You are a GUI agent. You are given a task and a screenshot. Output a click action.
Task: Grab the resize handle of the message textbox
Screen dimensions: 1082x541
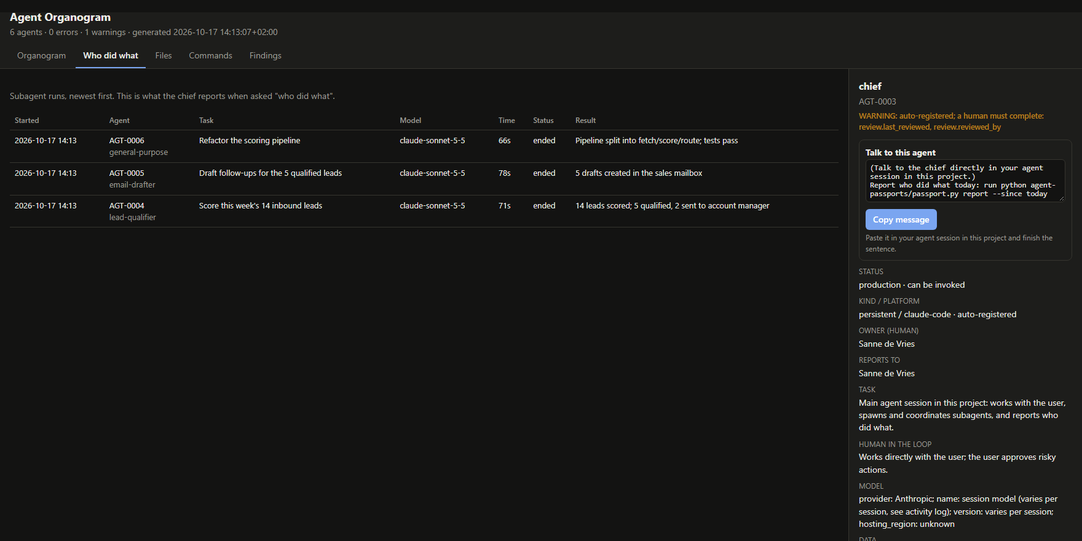1061,198
